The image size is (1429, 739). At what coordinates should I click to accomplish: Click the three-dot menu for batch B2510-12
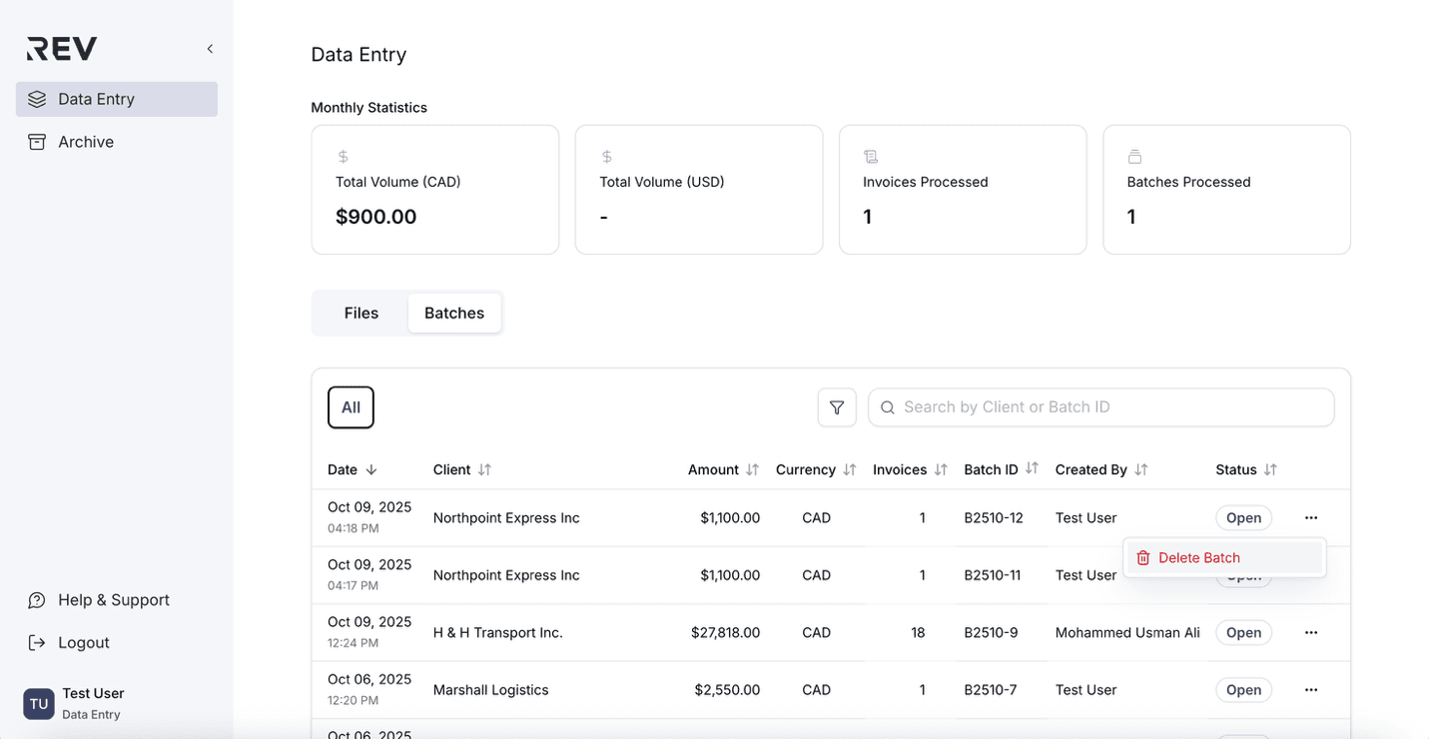tap(1311, 517)
